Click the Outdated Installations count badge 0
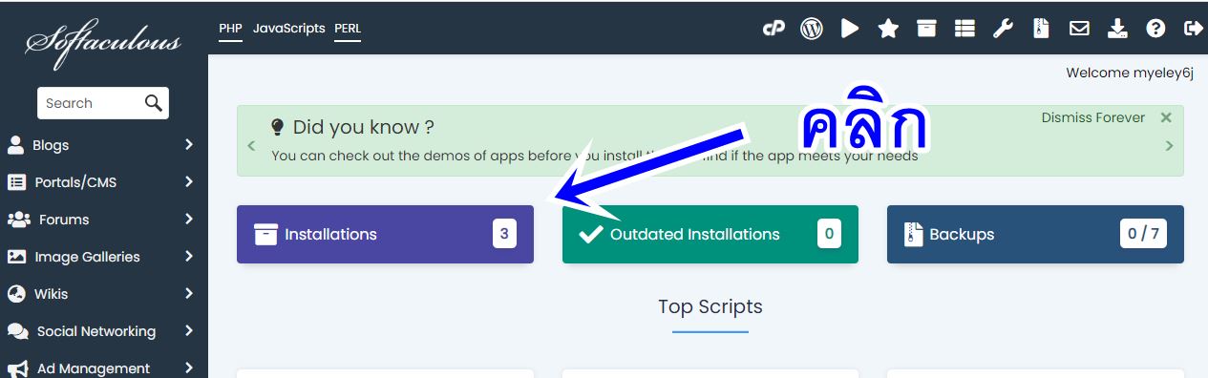This screenshot has width=1208, height=378. tap(829, 234)
